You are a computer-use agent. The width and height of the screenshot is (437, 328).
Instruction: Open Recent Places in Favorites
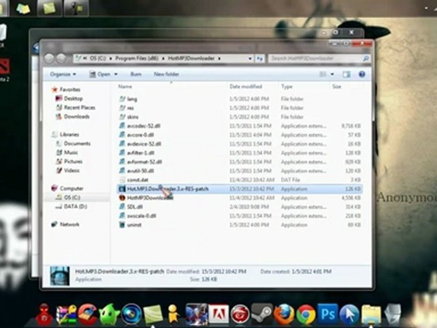pos(79,108)
